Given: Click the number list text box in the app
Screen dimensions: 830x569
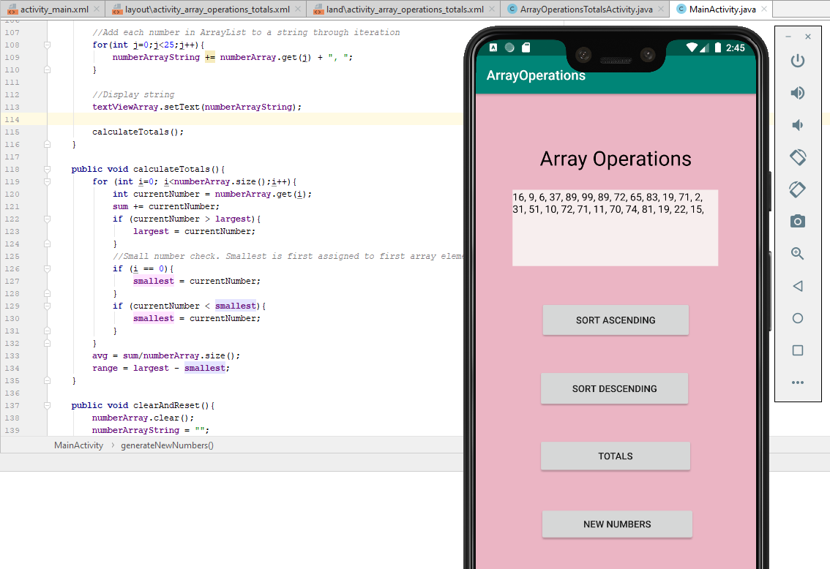Looking at the screenshot, I should pyautogui.click(x=615, y=227).
